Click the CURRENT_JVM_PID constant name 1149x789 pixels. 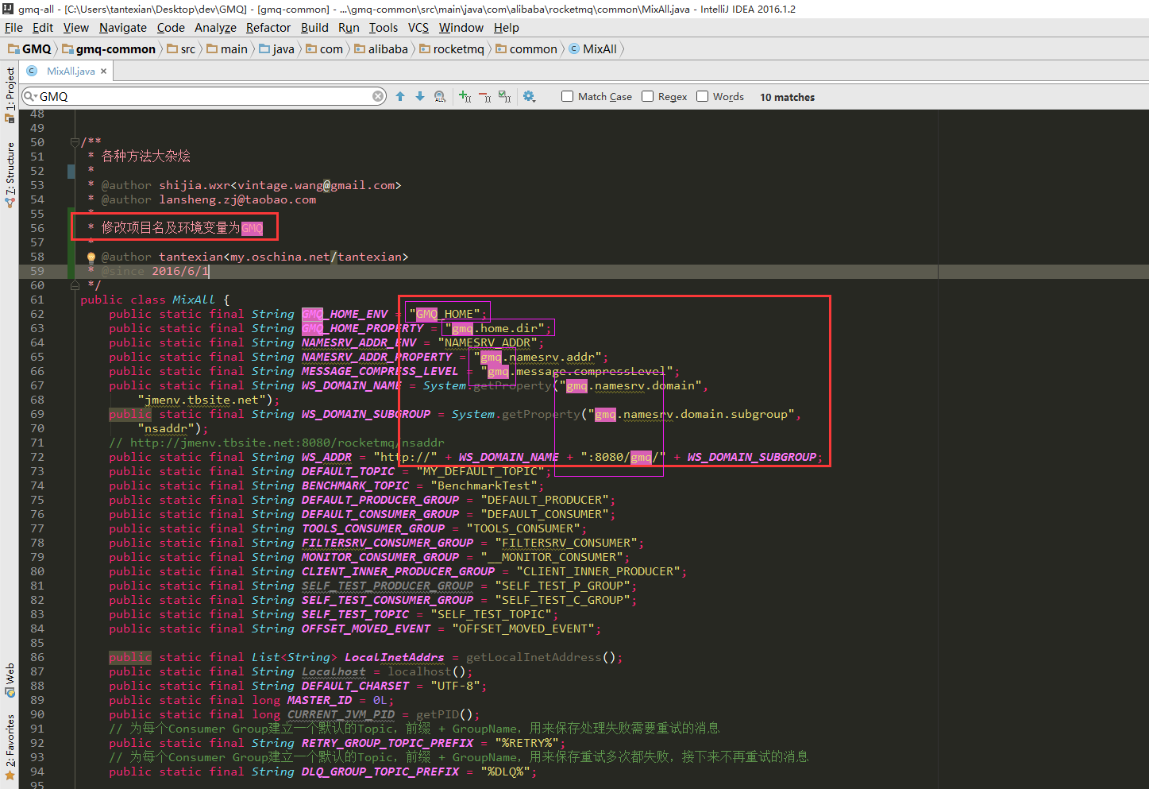pyautogui.click(x=341, y=714)
